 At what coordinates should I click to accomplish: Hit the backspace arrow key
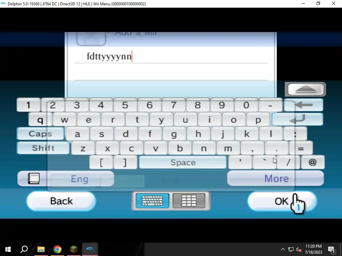tap(304, 105)
